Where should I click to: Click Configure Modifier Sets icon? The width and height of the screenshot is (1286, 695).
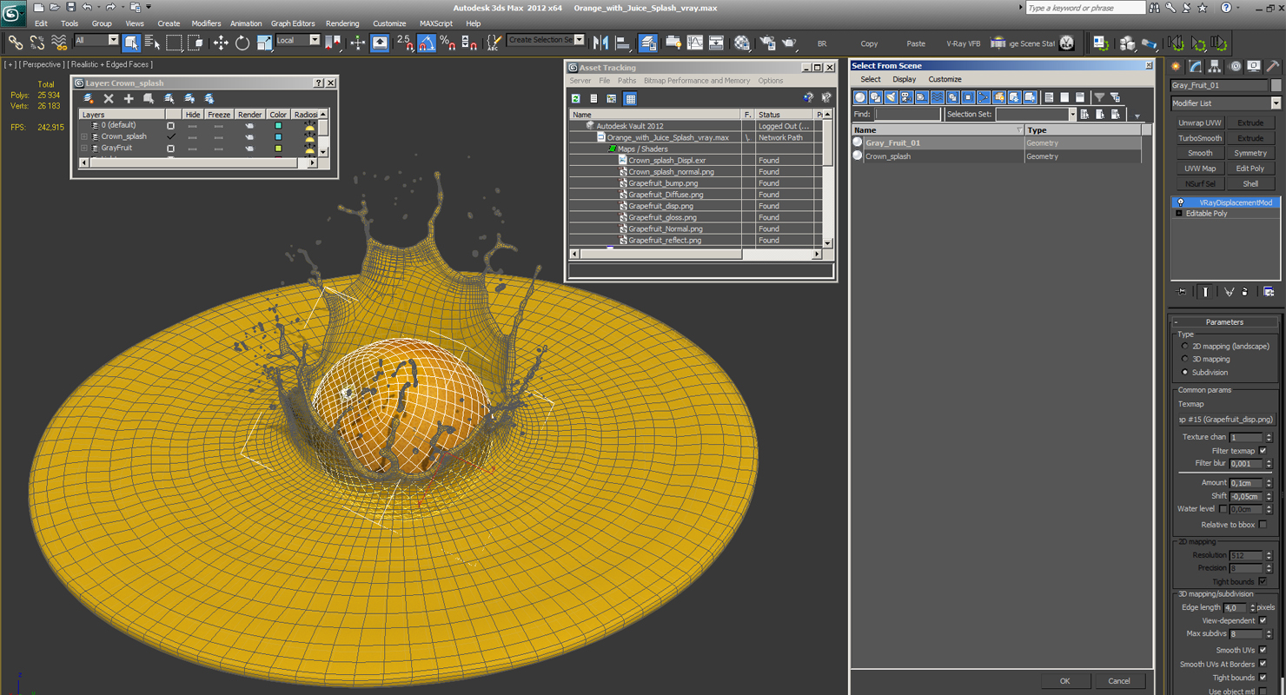click(x=1269, y=292)
